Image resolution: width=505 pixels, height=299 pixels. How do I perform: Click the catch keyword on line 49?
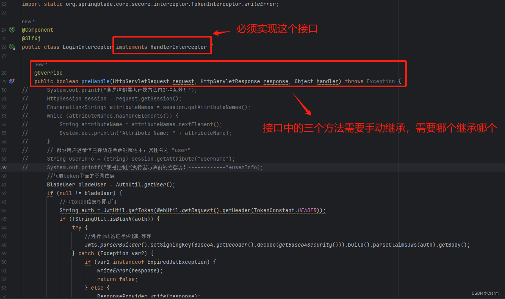point(86,253)
